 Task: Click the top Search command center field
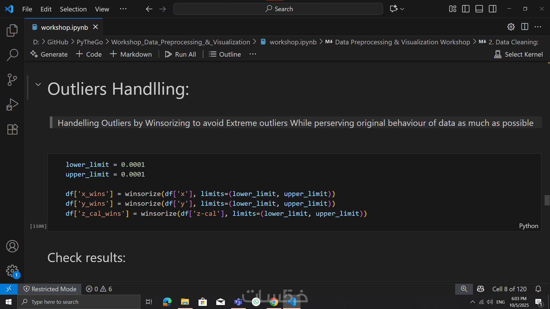click(x=278, y=9)
